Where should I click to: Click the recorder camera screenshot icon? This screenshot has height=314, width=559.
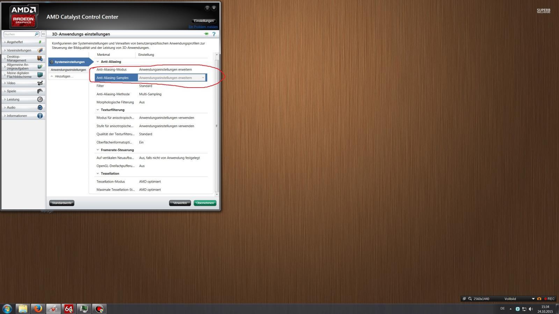tap(539, 299)
